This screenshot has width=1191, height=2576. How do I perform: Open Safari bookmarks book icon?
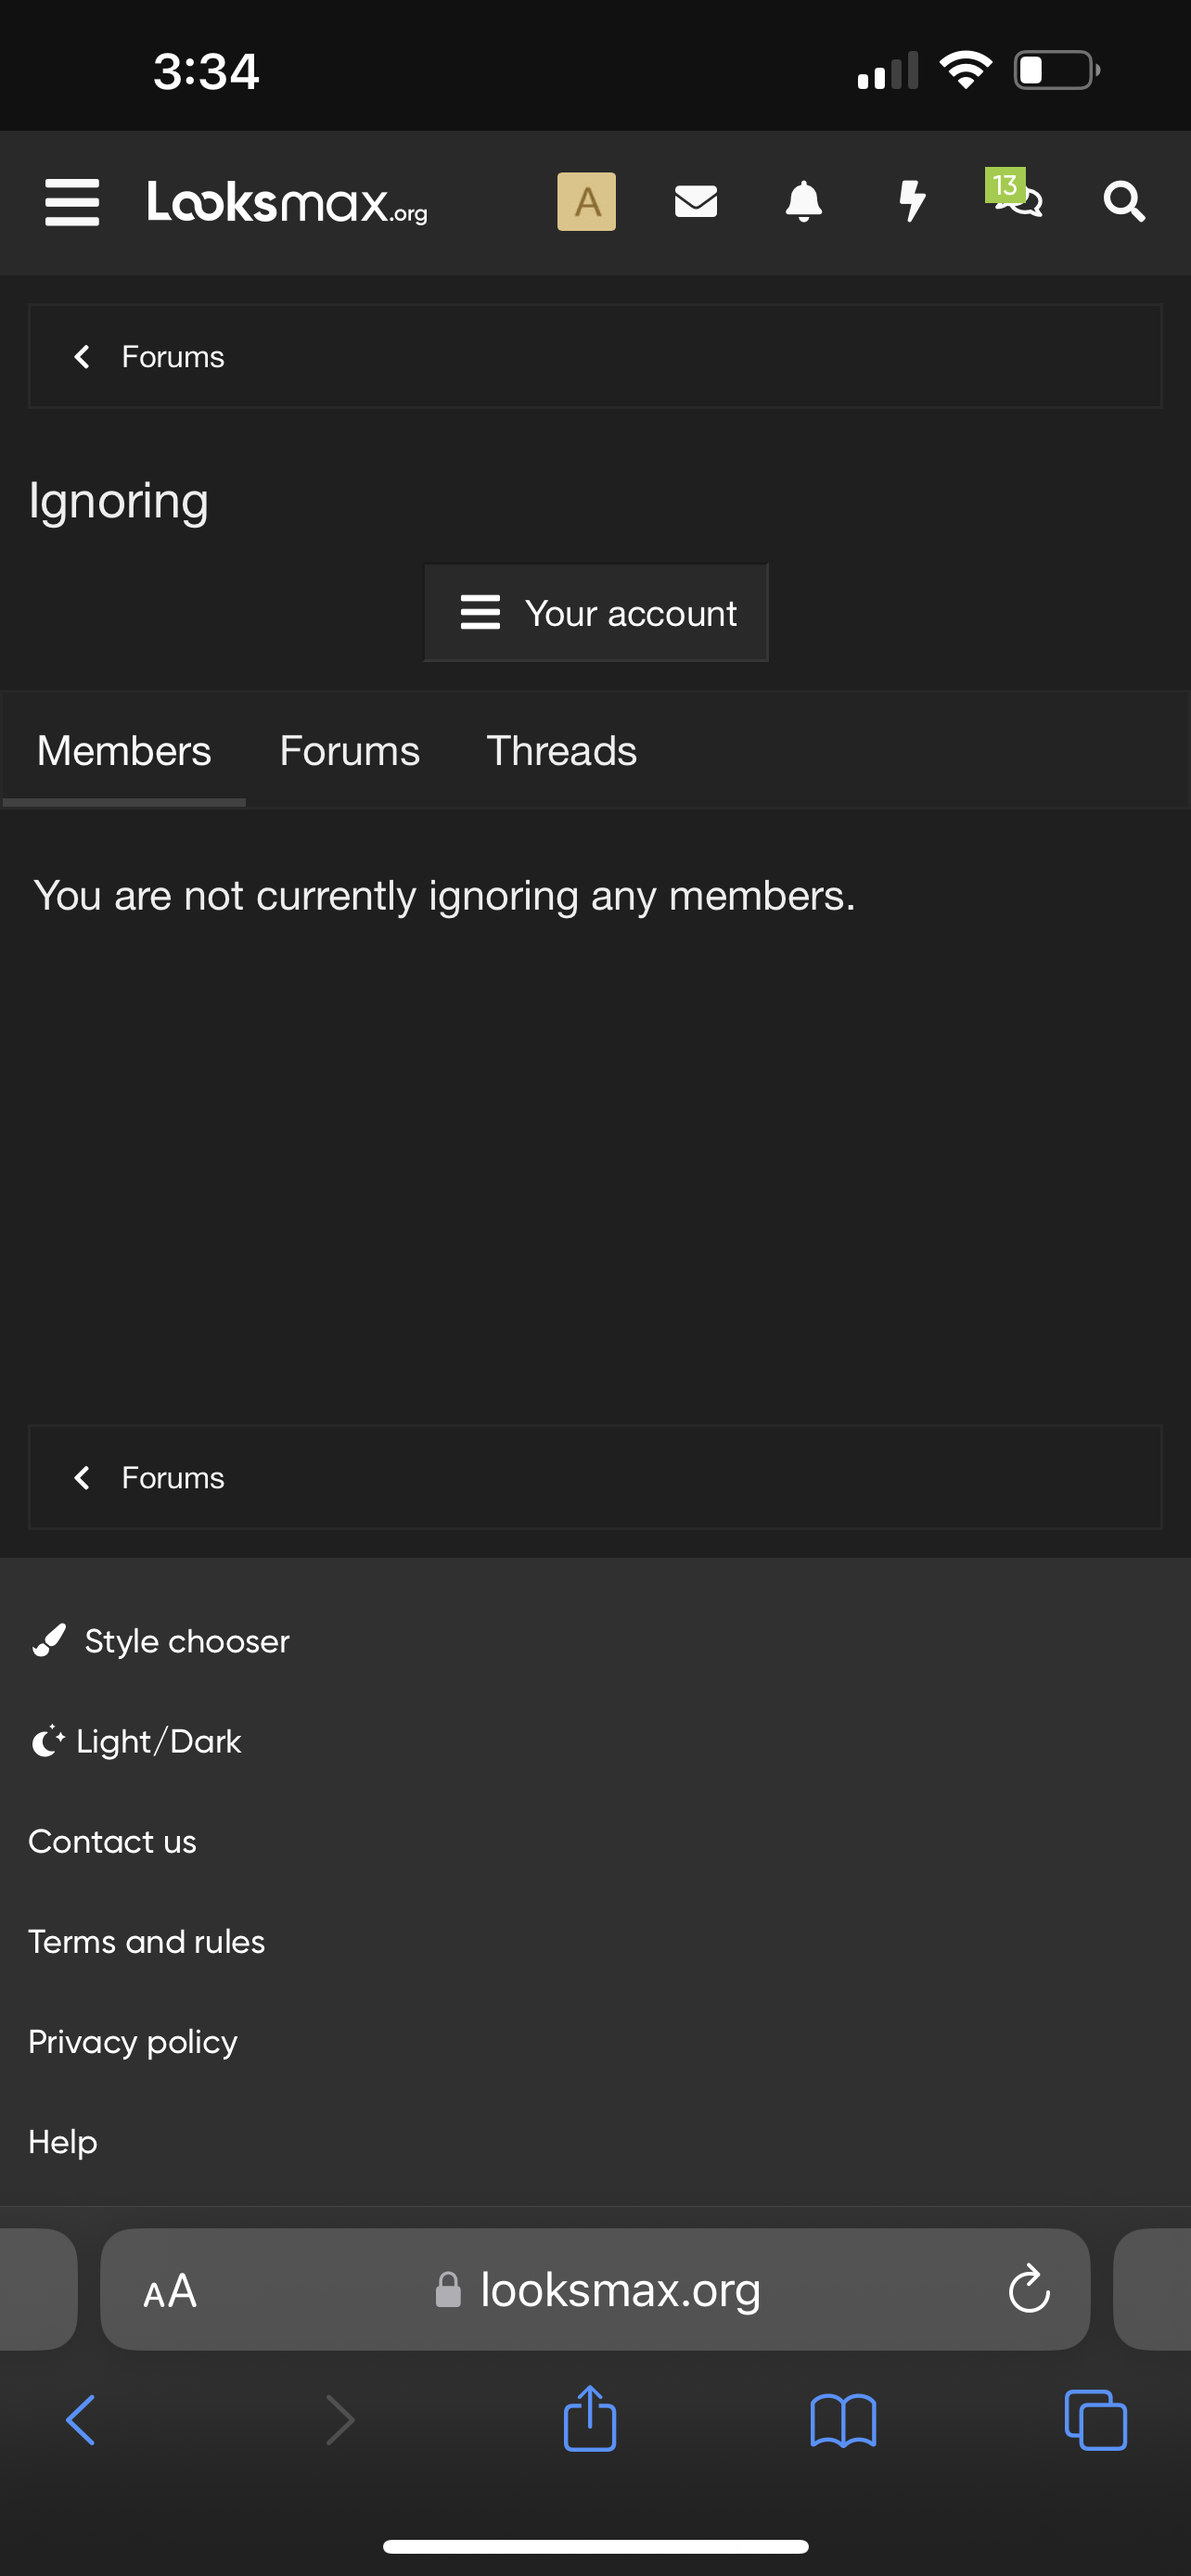click(x=843, y=2420)
